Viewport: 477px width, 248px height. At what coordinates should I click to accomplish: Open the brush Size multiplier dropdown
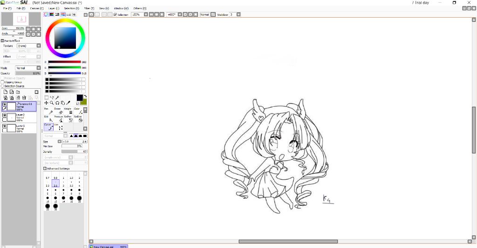point(59,142)
